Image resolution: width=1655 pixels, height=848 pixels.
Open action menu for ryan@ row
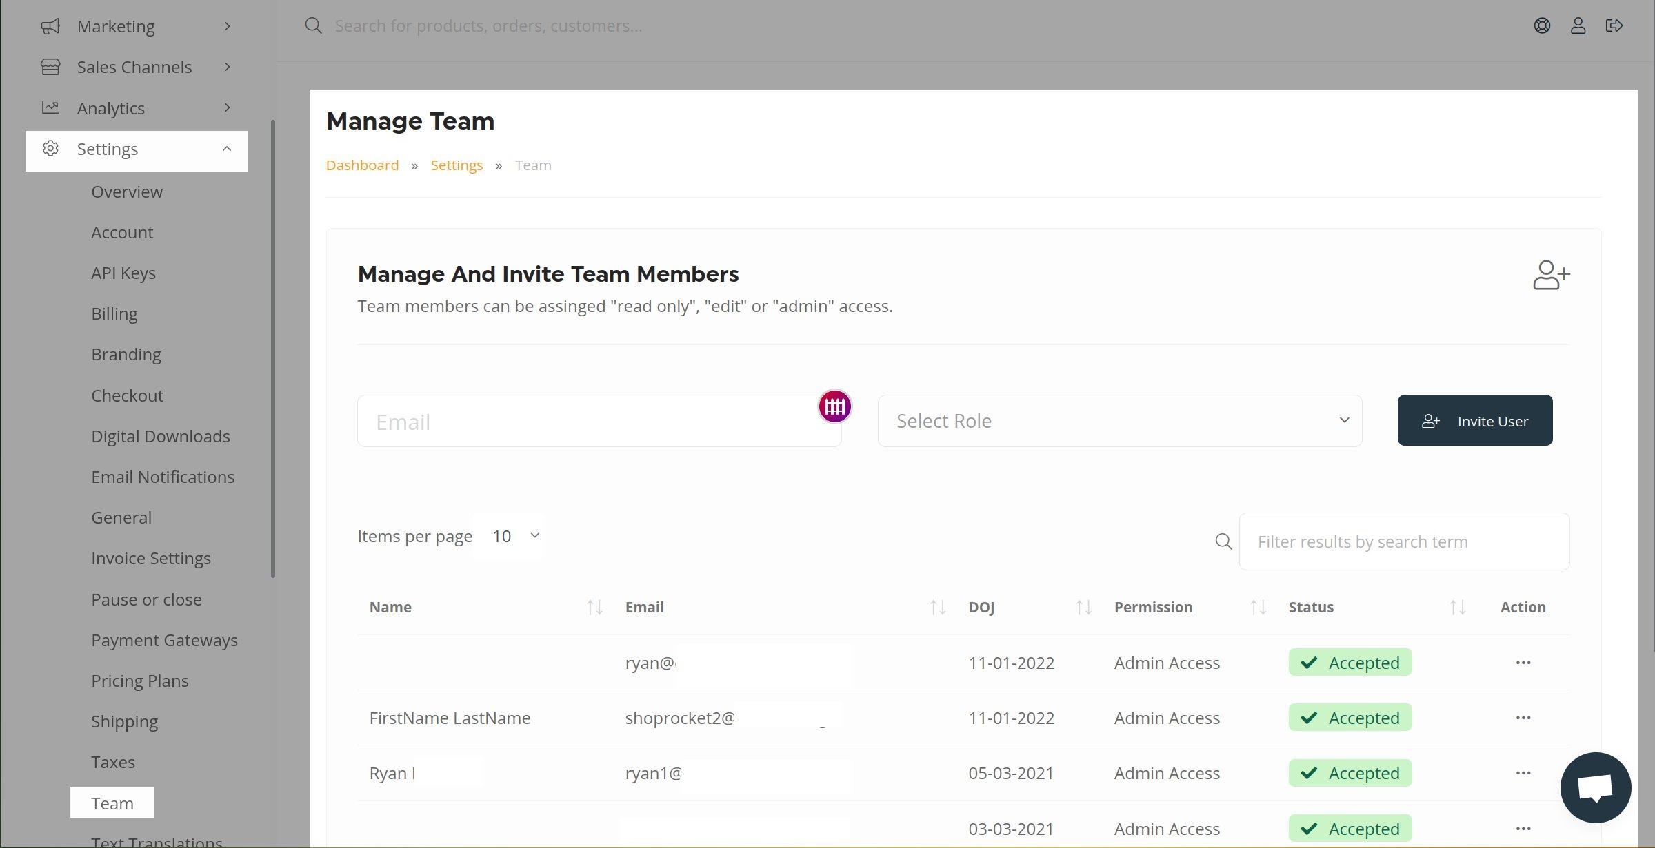click(1523, 663)
